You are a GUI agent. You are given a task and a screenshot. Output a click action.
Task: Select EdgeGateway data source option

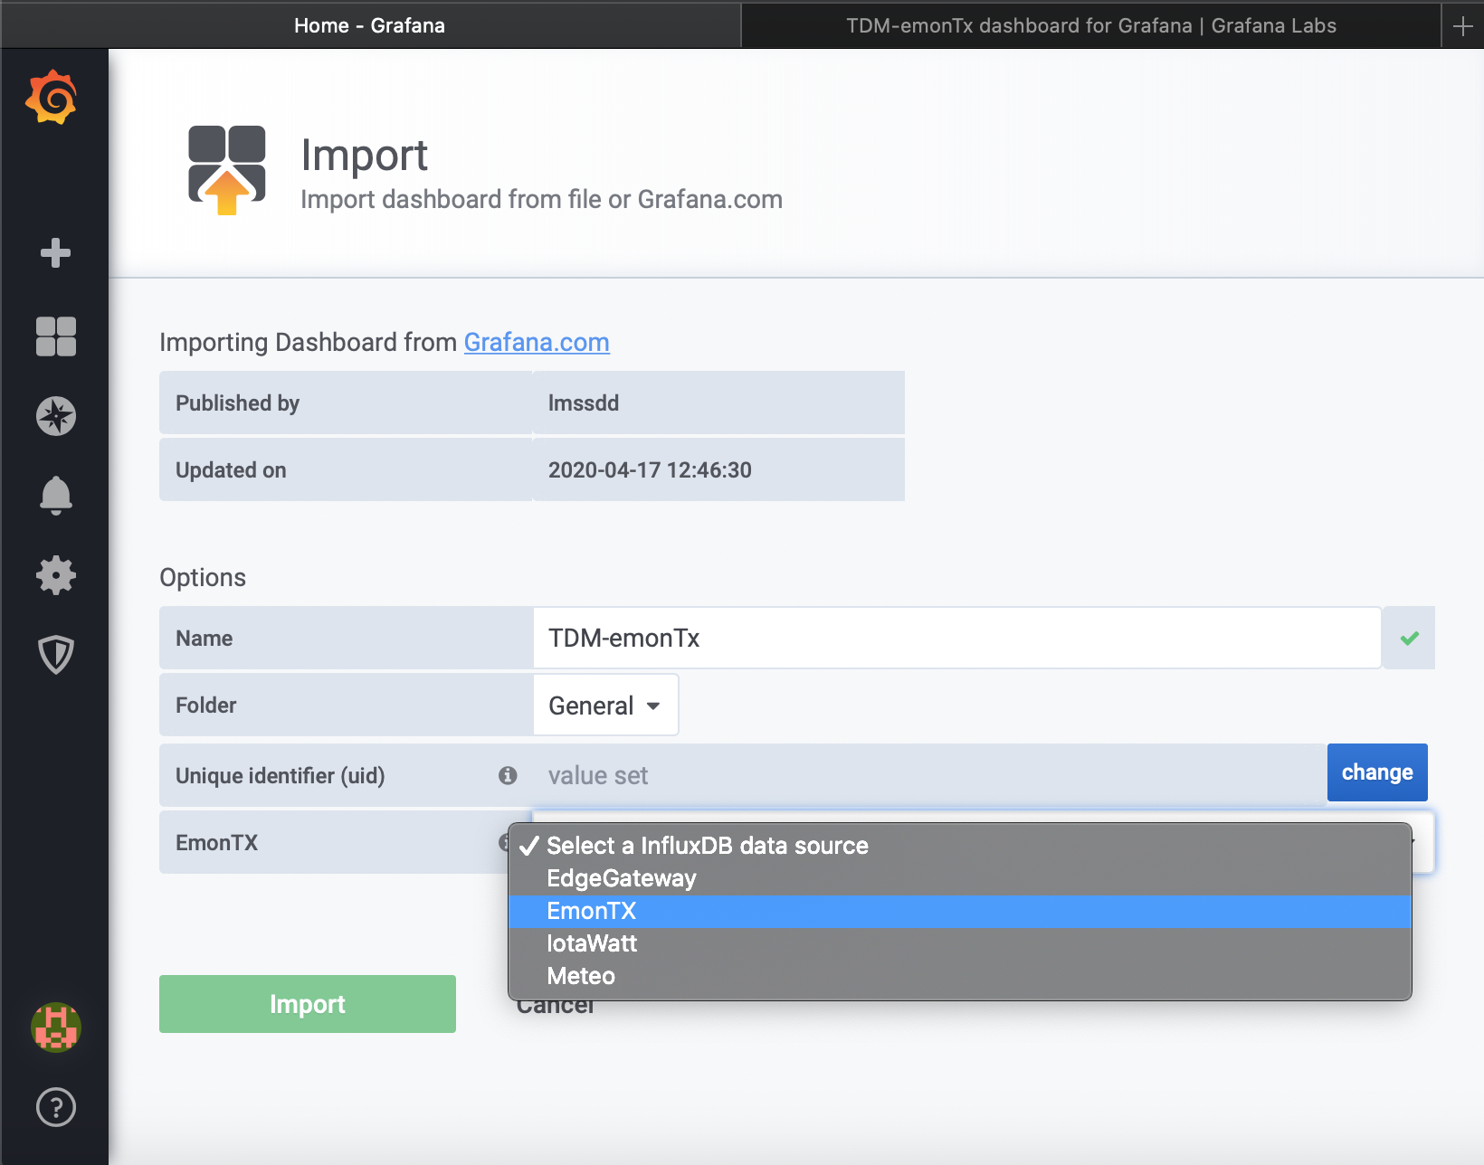pyautogui.click(x=960, y=878)
